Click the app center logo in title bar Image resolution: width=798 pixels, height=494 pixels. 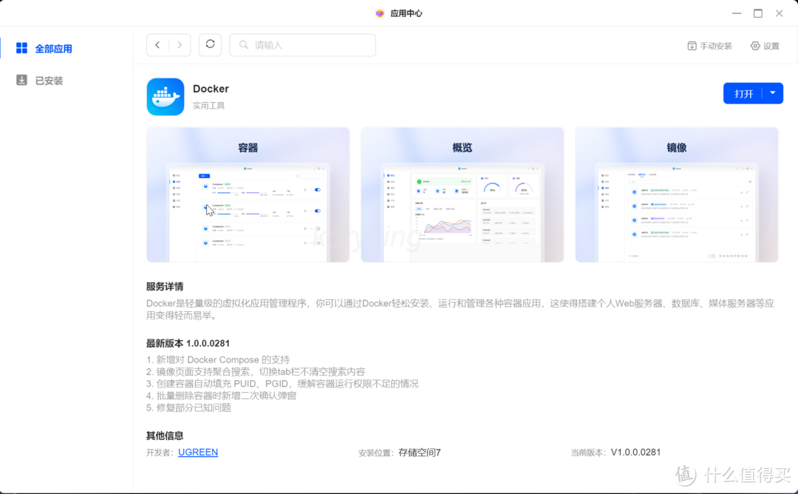pos(380,13)
